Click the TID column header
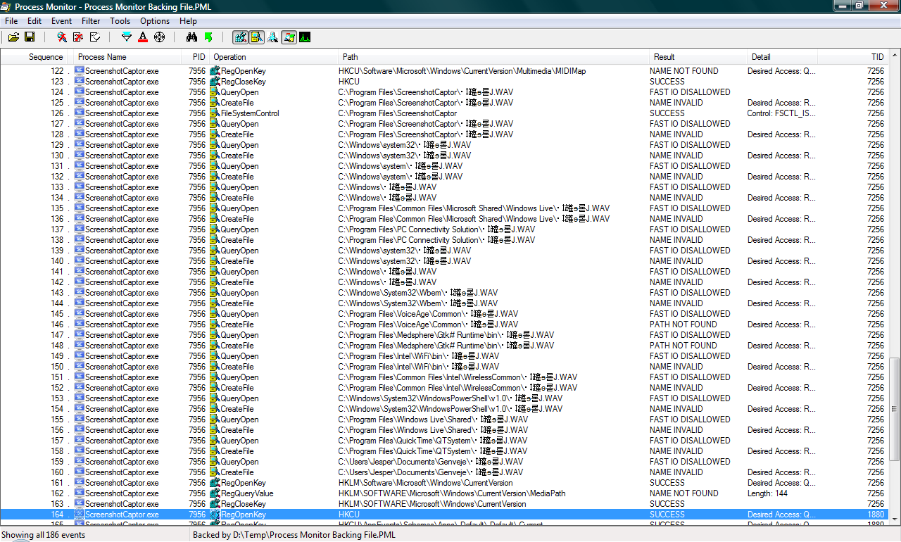 854,57
